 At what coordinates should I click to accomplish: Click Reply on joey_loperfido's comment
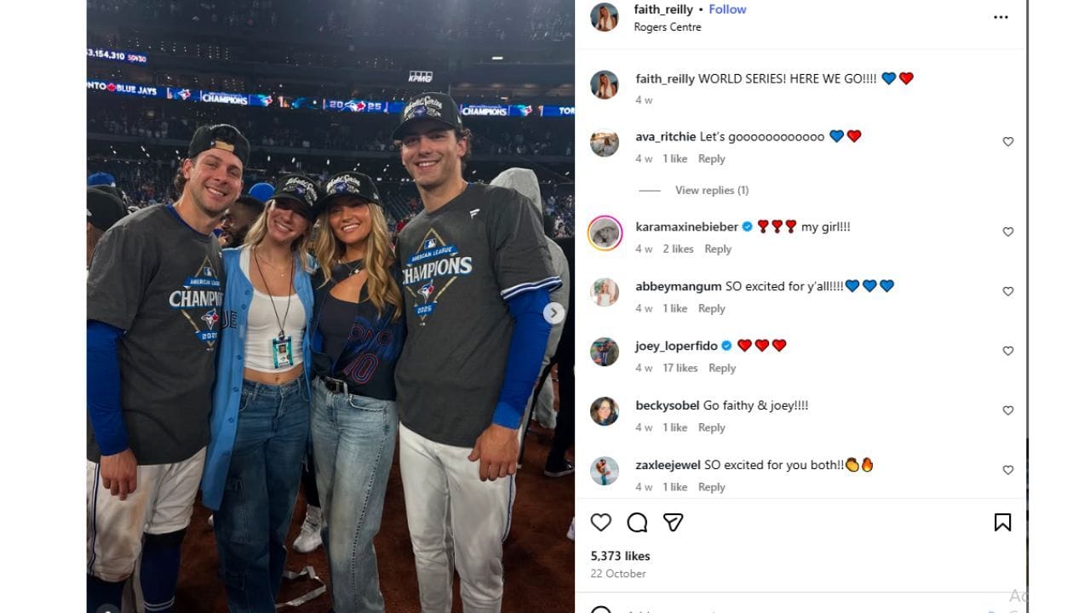coord(722,368)
